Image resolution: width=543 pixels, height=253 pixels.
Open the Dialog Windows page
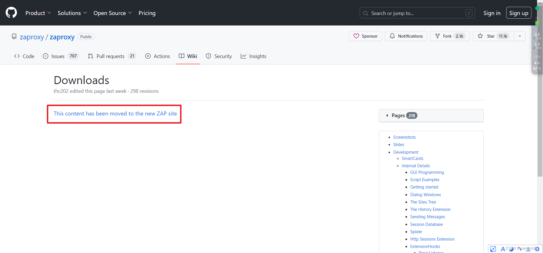[x=425, y=195]
